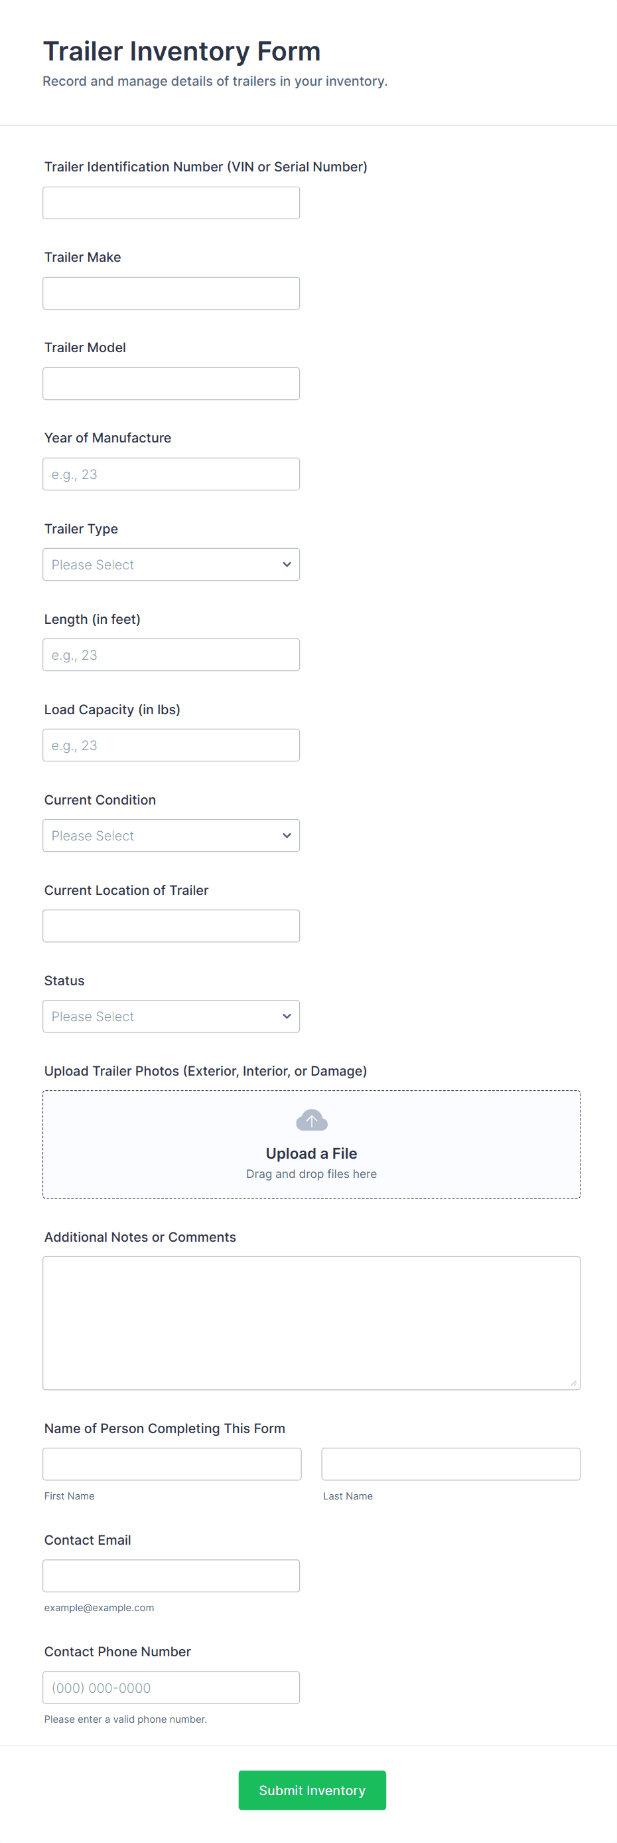Viewport: 617px width, 1843px height.
Task: Focus the Trailer Identification Number field
Action: click(171, 203)
